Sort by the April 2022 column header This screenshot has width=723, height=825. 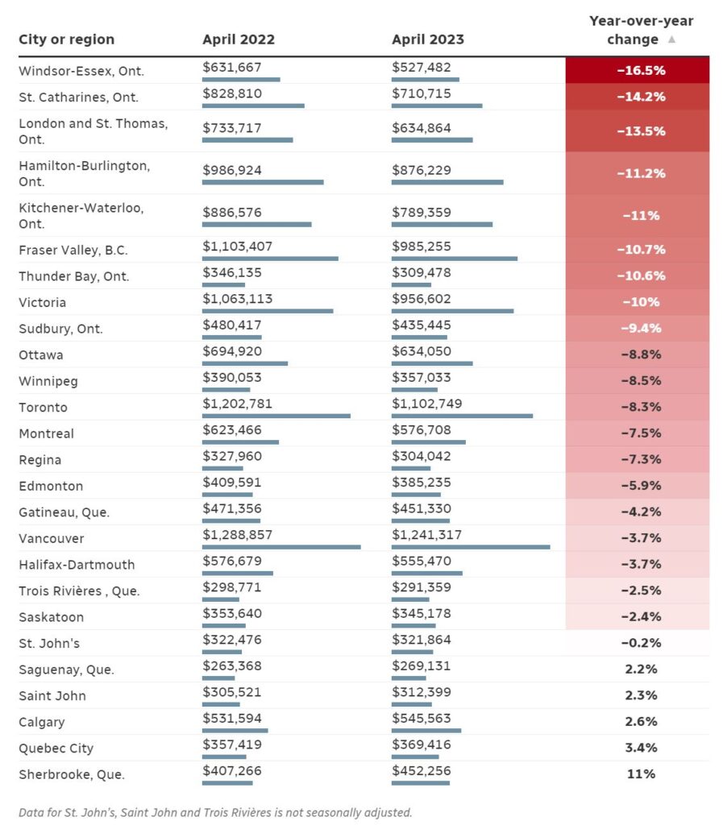tap(239, 39)
